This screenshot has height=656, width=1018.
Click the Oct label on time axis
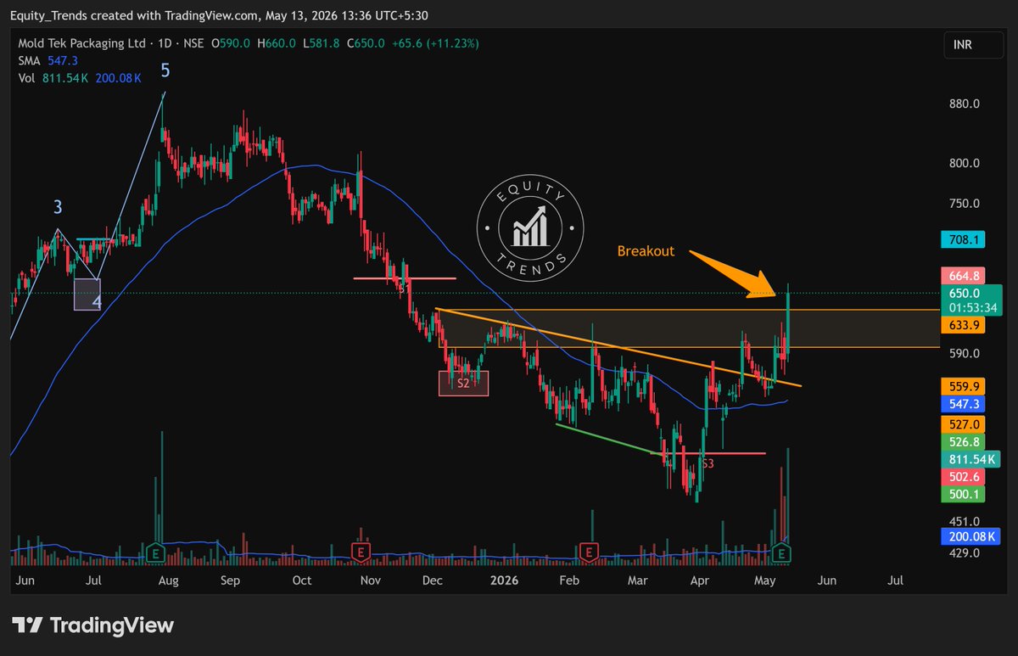pyautogui.click(x=301, y=580)
